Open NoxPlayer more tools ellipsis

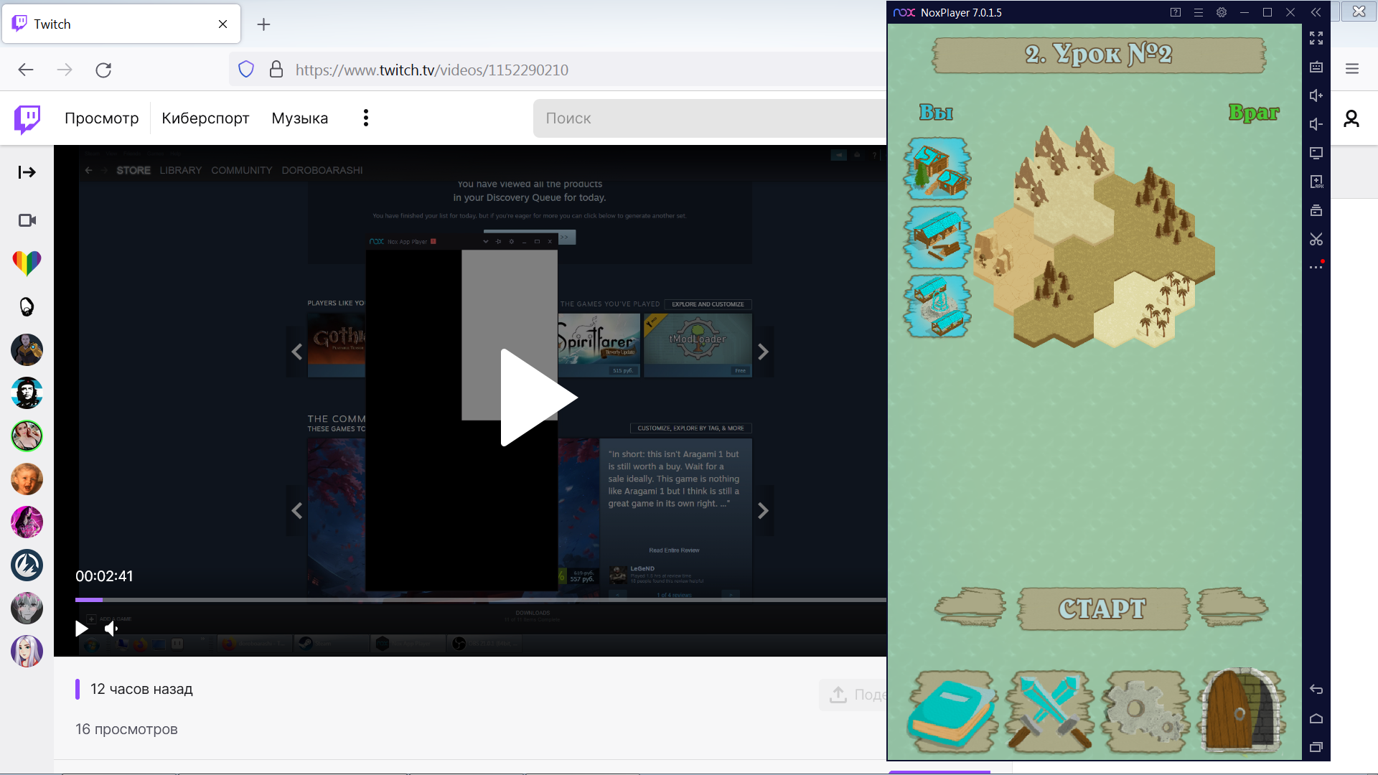tap(1316, 267)
